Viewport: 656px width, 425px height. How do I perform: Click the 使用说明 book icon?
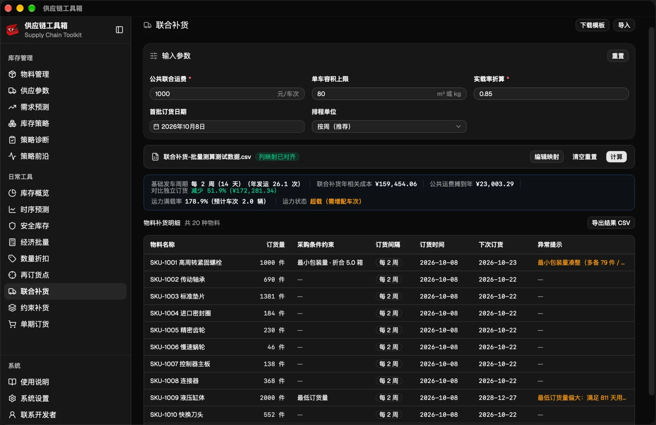pyautogui.click(x=12, y=382)
